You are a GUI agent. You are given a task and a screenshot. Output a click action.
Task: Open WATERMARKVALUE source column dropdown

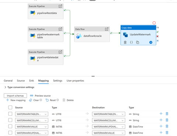(x=32, y=126)
